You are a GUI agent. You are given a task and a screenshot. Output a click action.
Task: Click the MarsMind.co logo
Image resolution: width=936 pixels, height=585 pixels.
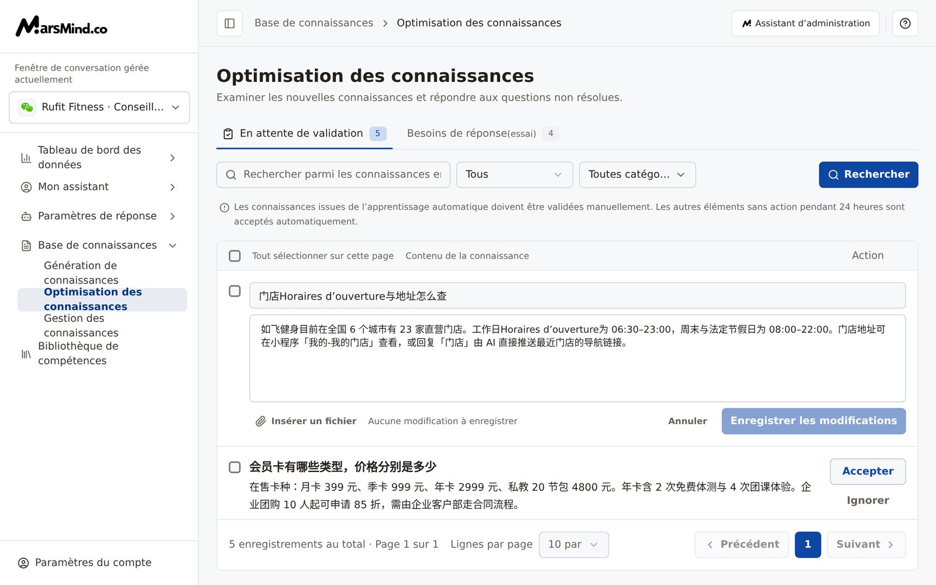point(61,26)
